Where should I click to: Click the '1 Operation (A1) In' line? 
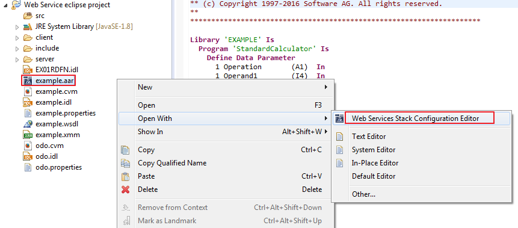point(270,67)
